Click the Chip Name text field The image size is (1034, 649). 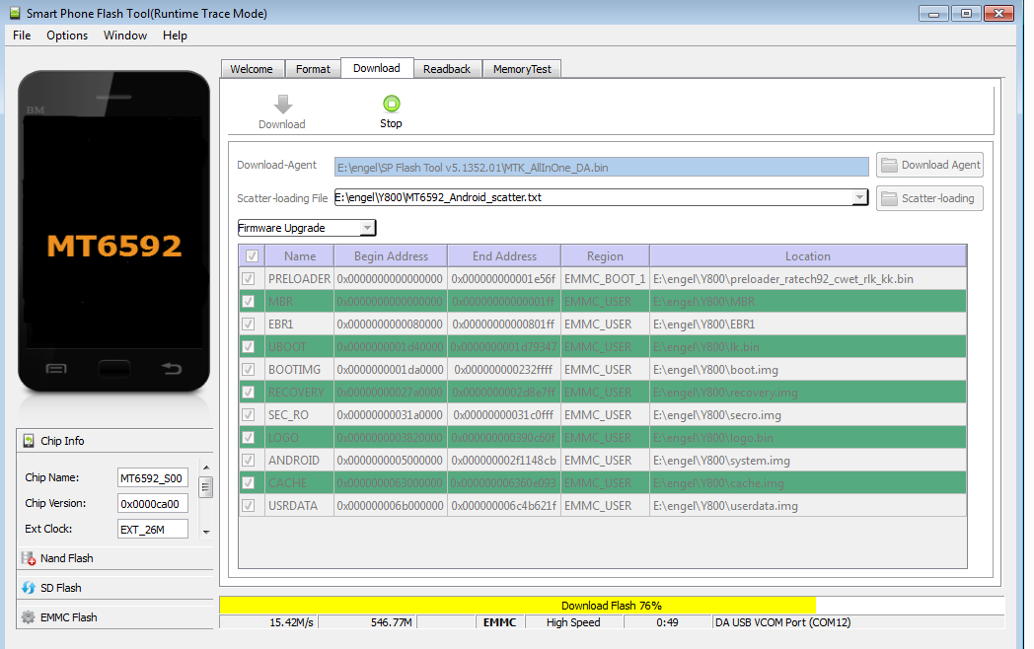[x=152, y=478]
